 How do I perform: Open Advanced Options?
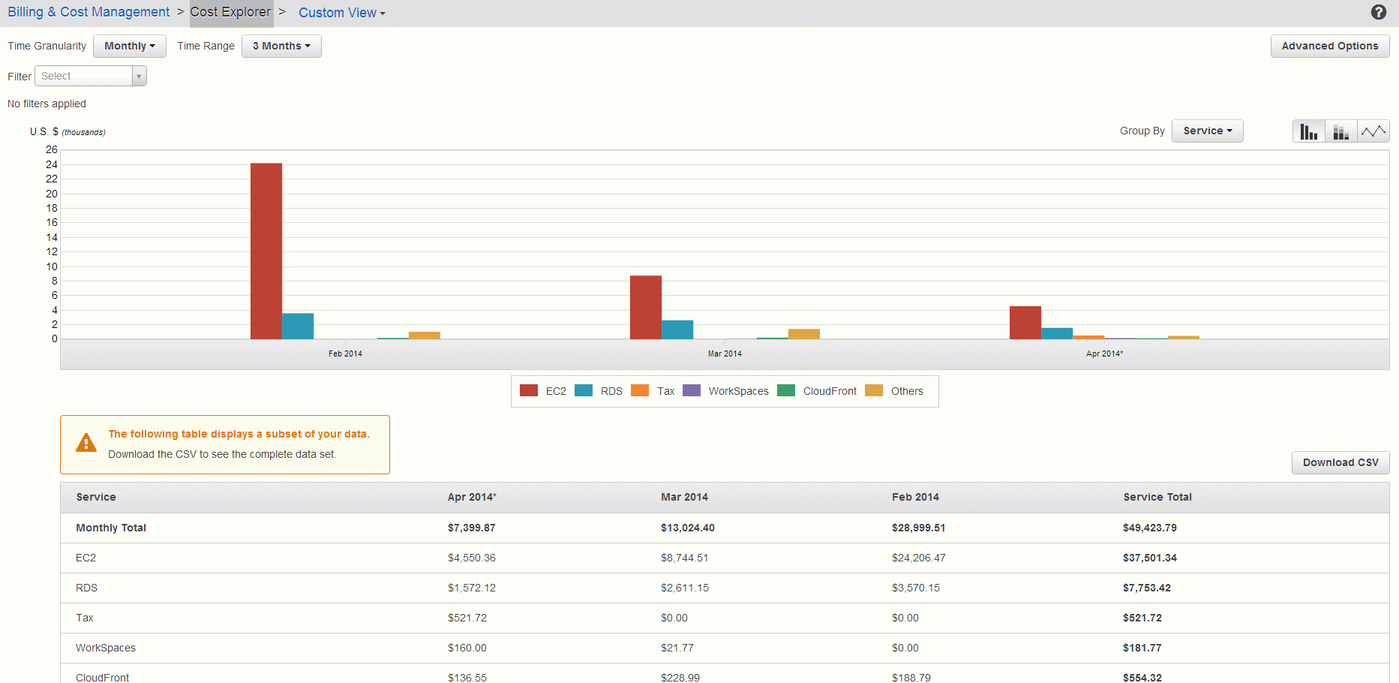[1330, 46]
